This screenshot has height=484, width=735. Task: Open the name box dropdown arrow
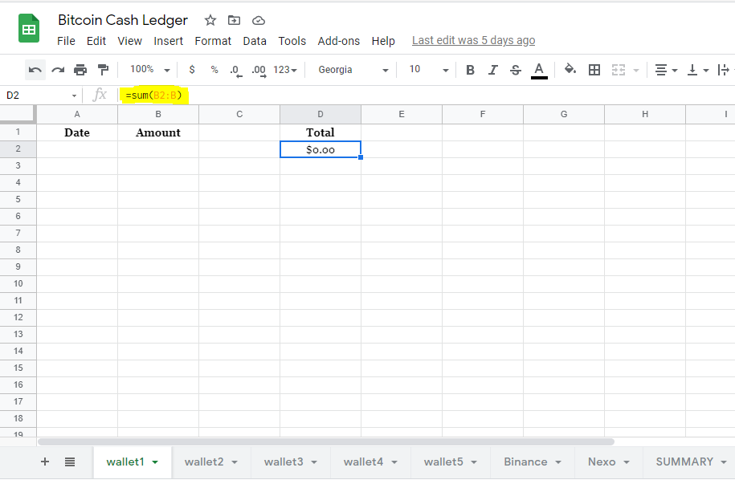[74, 96]
